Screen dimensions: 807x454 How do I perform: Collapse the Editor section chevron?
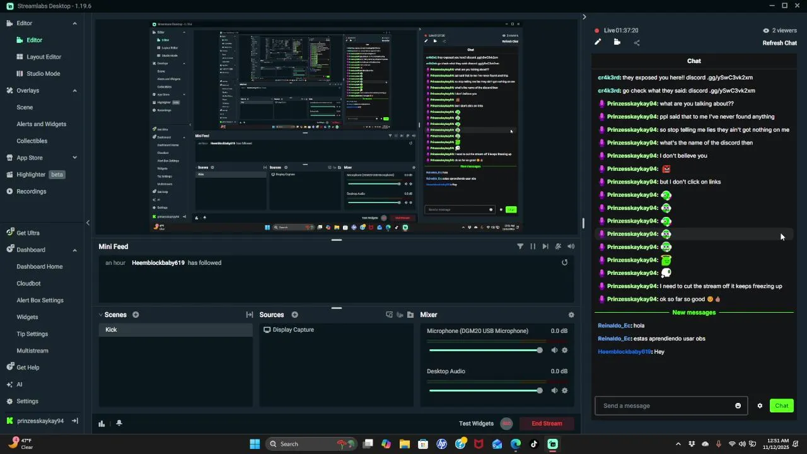74,23
